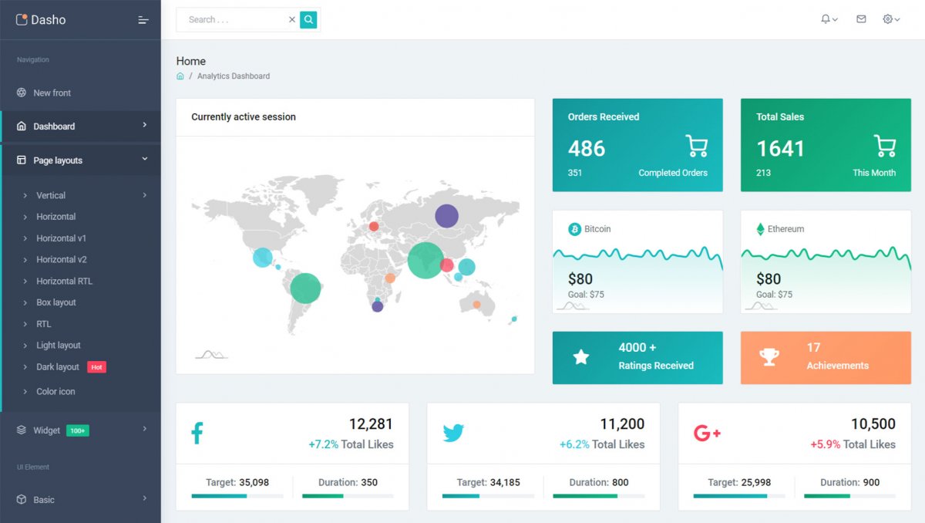This screenshot has height=523, width=925.
Task: Open the mail envelope icon
Action: (x=861, y=19)
